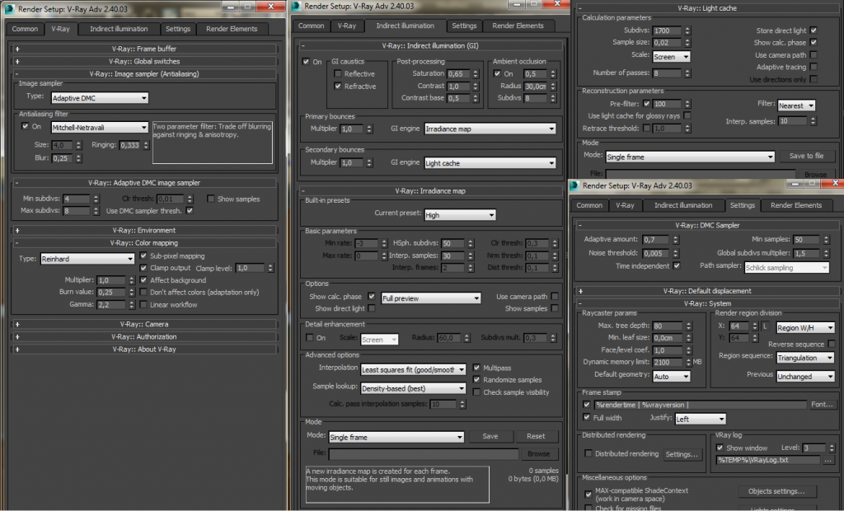Open Common tab in the DMC Sampler window
844x511 pixels.
point(589,206)
